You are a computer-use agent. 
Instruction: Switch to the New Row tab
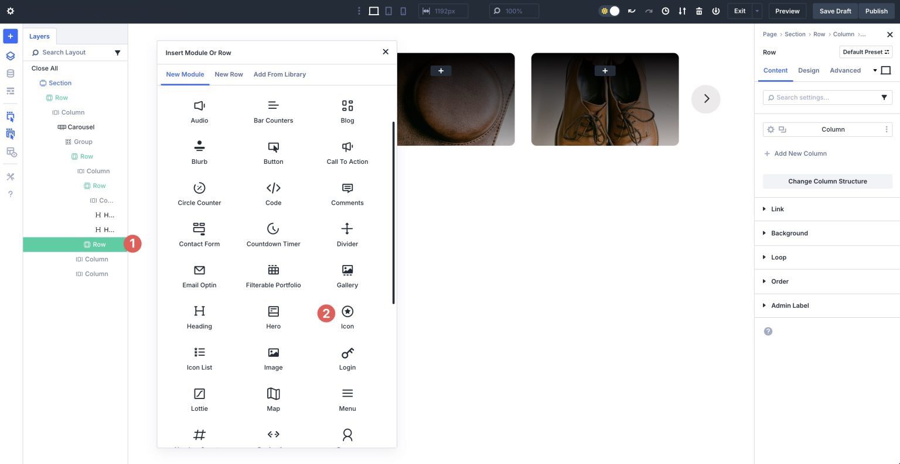click(229, 74)
